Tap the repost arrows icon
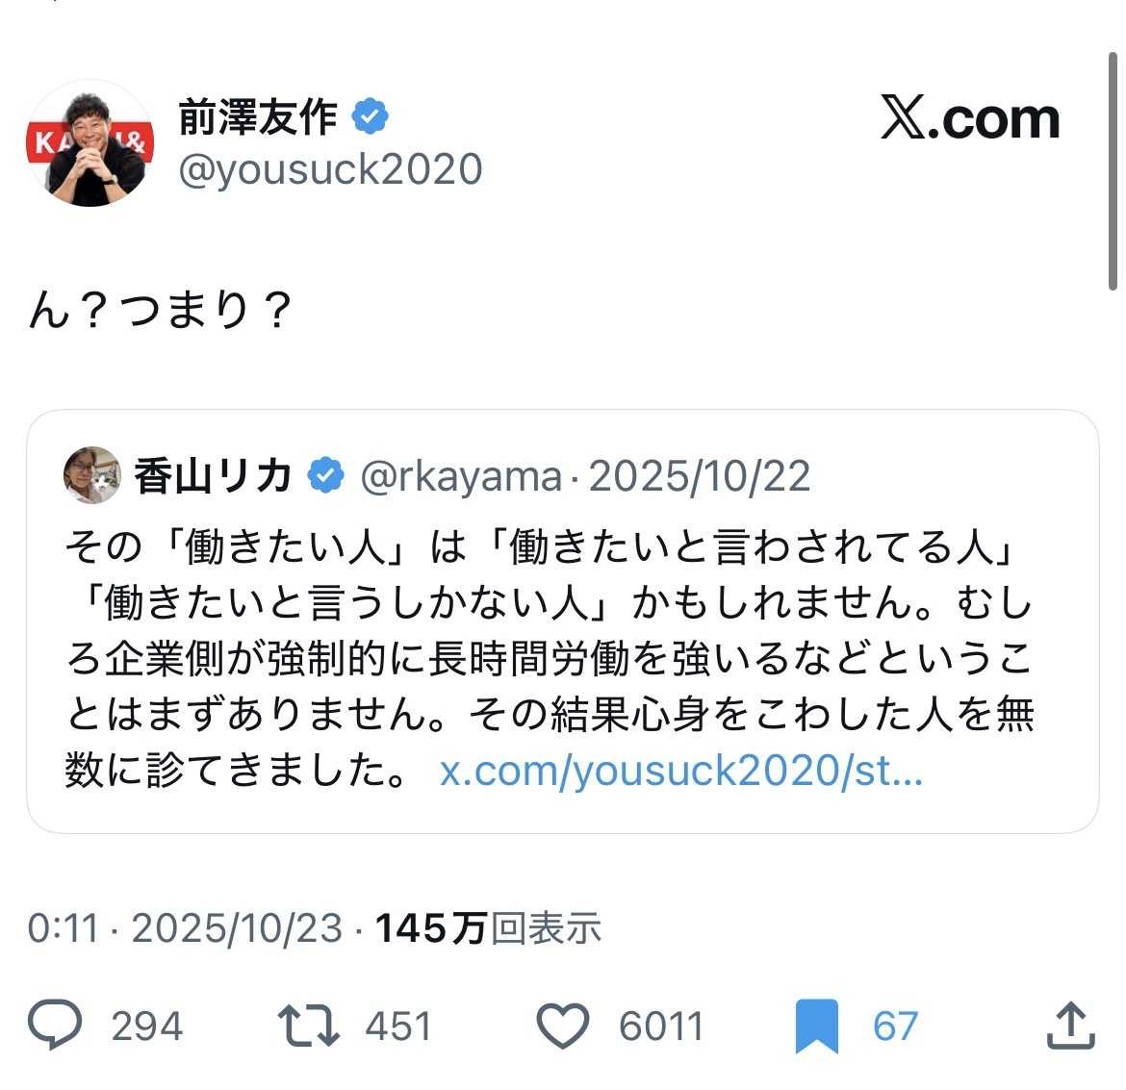Viewport: 1126px width, 1090px height. [308, 1025]
